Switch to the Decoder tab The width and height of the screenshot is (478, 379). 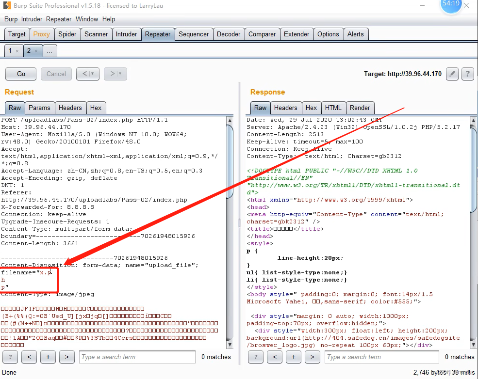click(229, 34)
